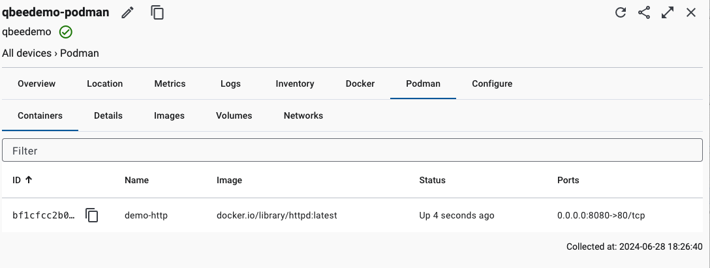The image size is (710, 268).
Task: Sort table by Status column header
Action: click(432, 180)
